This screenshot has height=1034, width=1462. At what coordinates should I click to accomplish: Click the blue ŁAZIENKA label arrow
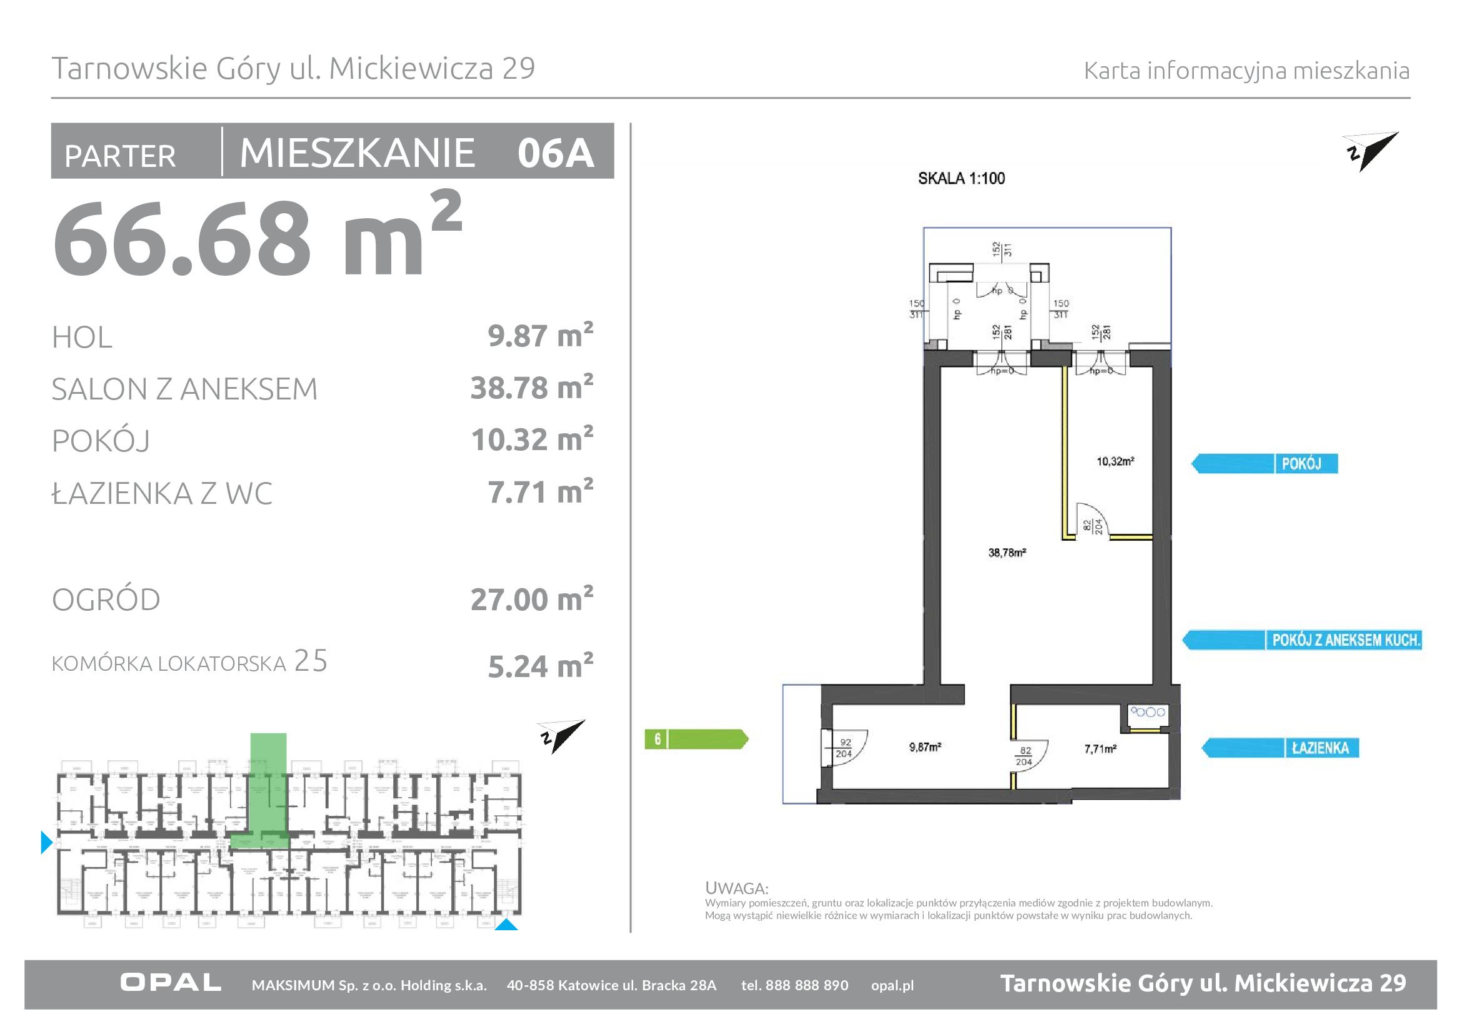pyautogui.click(x=1280, y=748)
